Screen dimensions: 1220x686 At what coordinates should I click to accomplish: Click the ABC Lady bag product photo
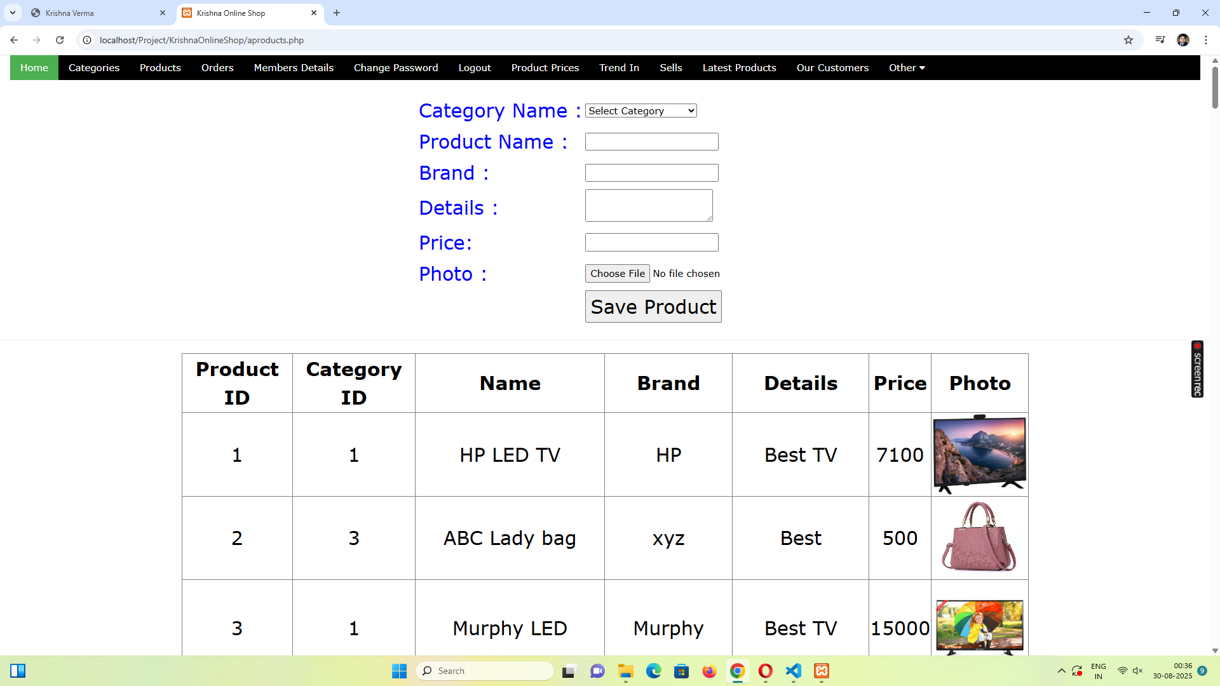click(979, 537)
